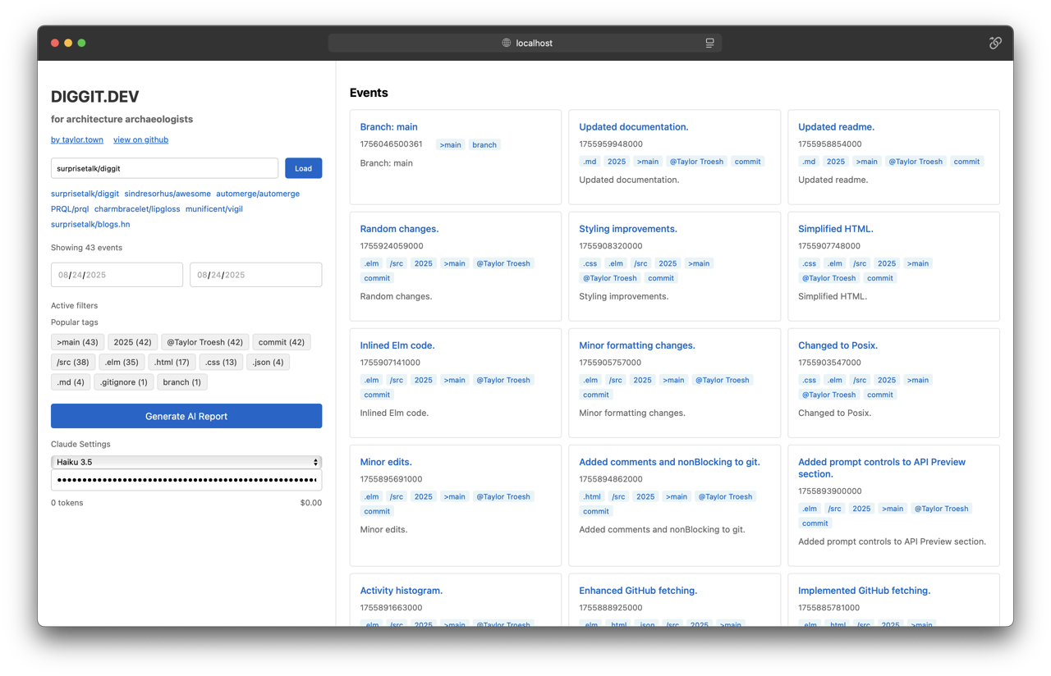Click the start date input field
This screenshot has width=1051, height=676.
(117, 275)
